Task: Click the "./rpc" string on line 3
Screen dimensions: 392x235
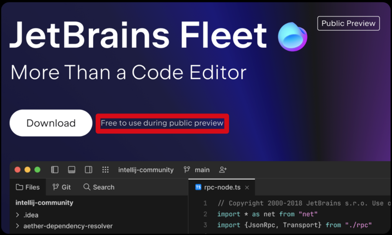Action: [358, 225]
